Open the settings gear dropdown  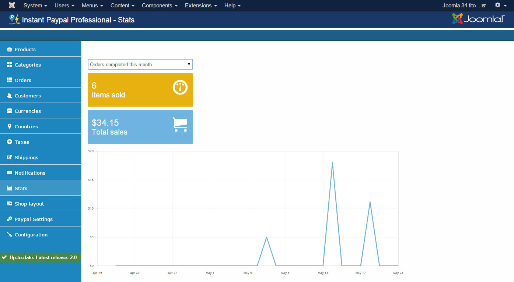(x=500, y=6)
